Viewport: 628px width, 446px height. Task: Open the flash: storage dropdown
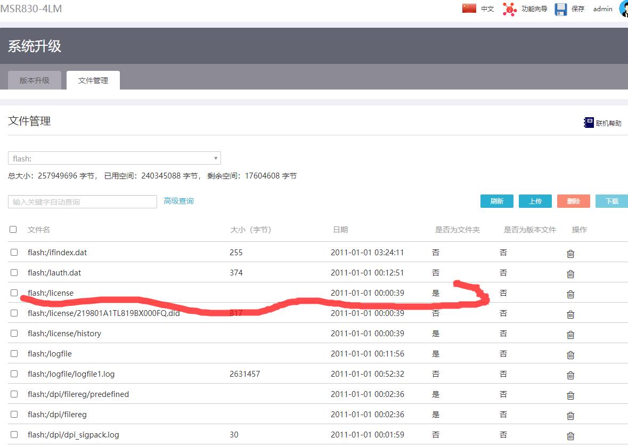point(115,158)
